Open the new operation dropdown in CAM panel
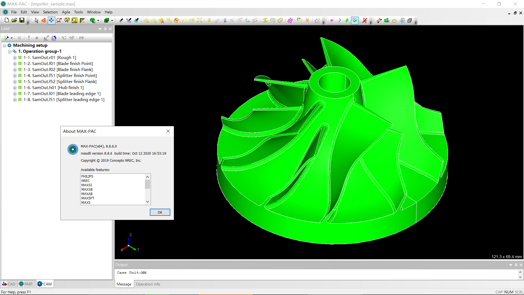 click(11, 38)
